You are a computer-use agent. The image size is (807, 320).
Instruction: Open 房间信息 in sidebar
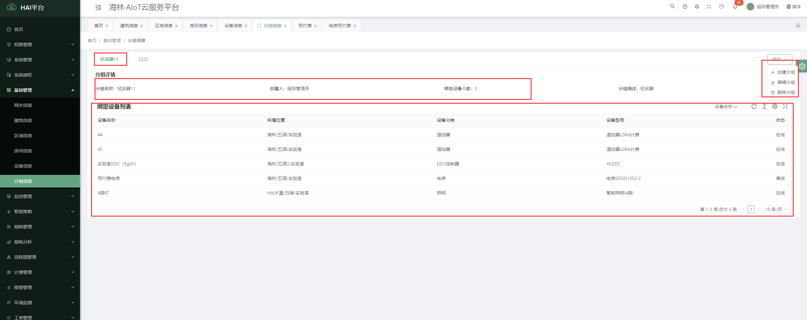click(x=40, y=151)
